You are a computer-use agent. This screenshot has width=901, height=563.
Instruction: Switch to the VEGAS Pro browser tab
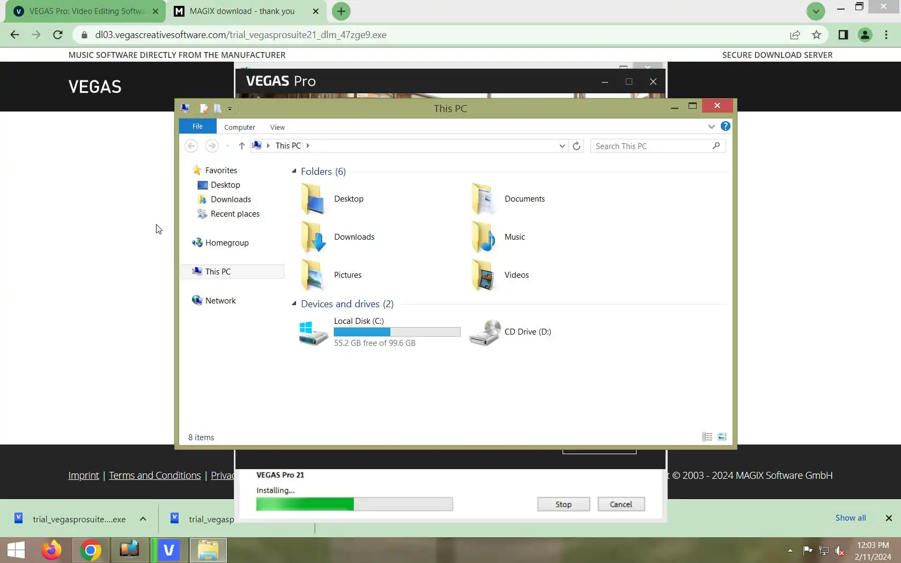pos(87,11)
